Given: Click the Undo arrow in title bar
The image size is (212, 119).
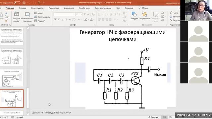Looking at the screenshot, I should coord(29,3).
